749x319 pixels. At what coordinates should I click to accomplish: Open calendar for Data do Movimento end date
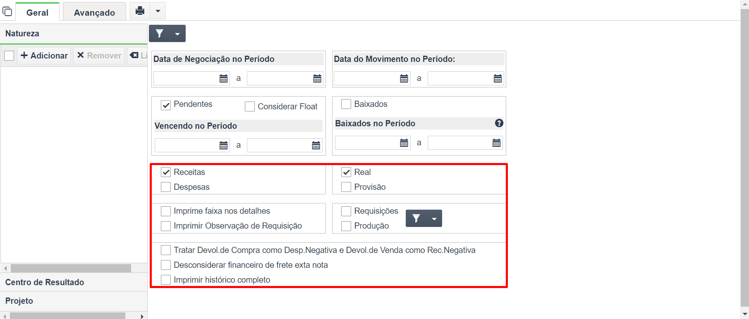click(498, 78)
